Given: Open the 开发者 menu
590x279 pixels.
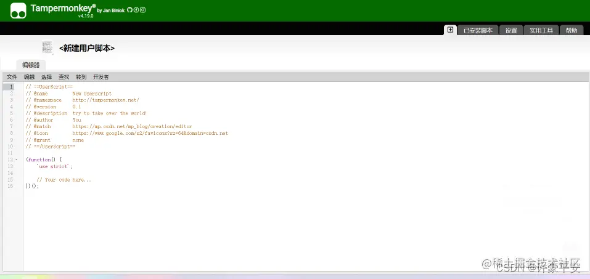Looking at the screenshot, I should (101, 77).
